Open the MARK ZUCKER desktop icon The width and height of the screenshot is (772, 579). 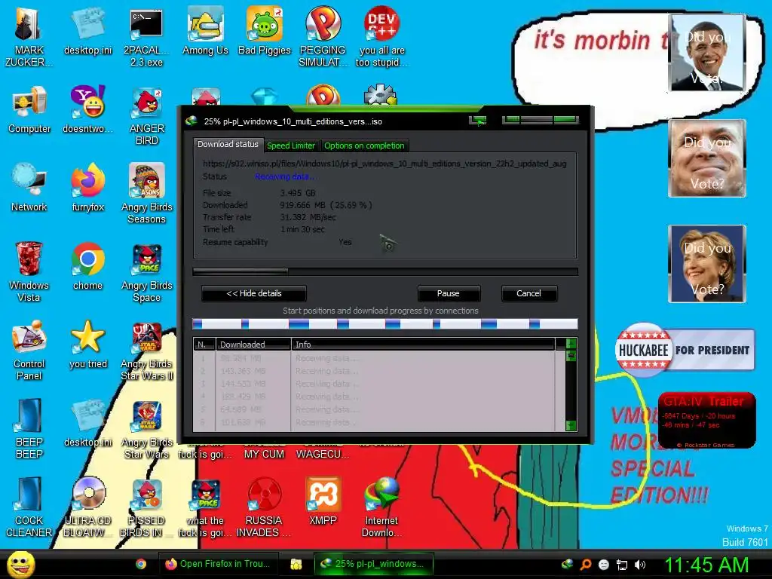click(x=29, y=37)
